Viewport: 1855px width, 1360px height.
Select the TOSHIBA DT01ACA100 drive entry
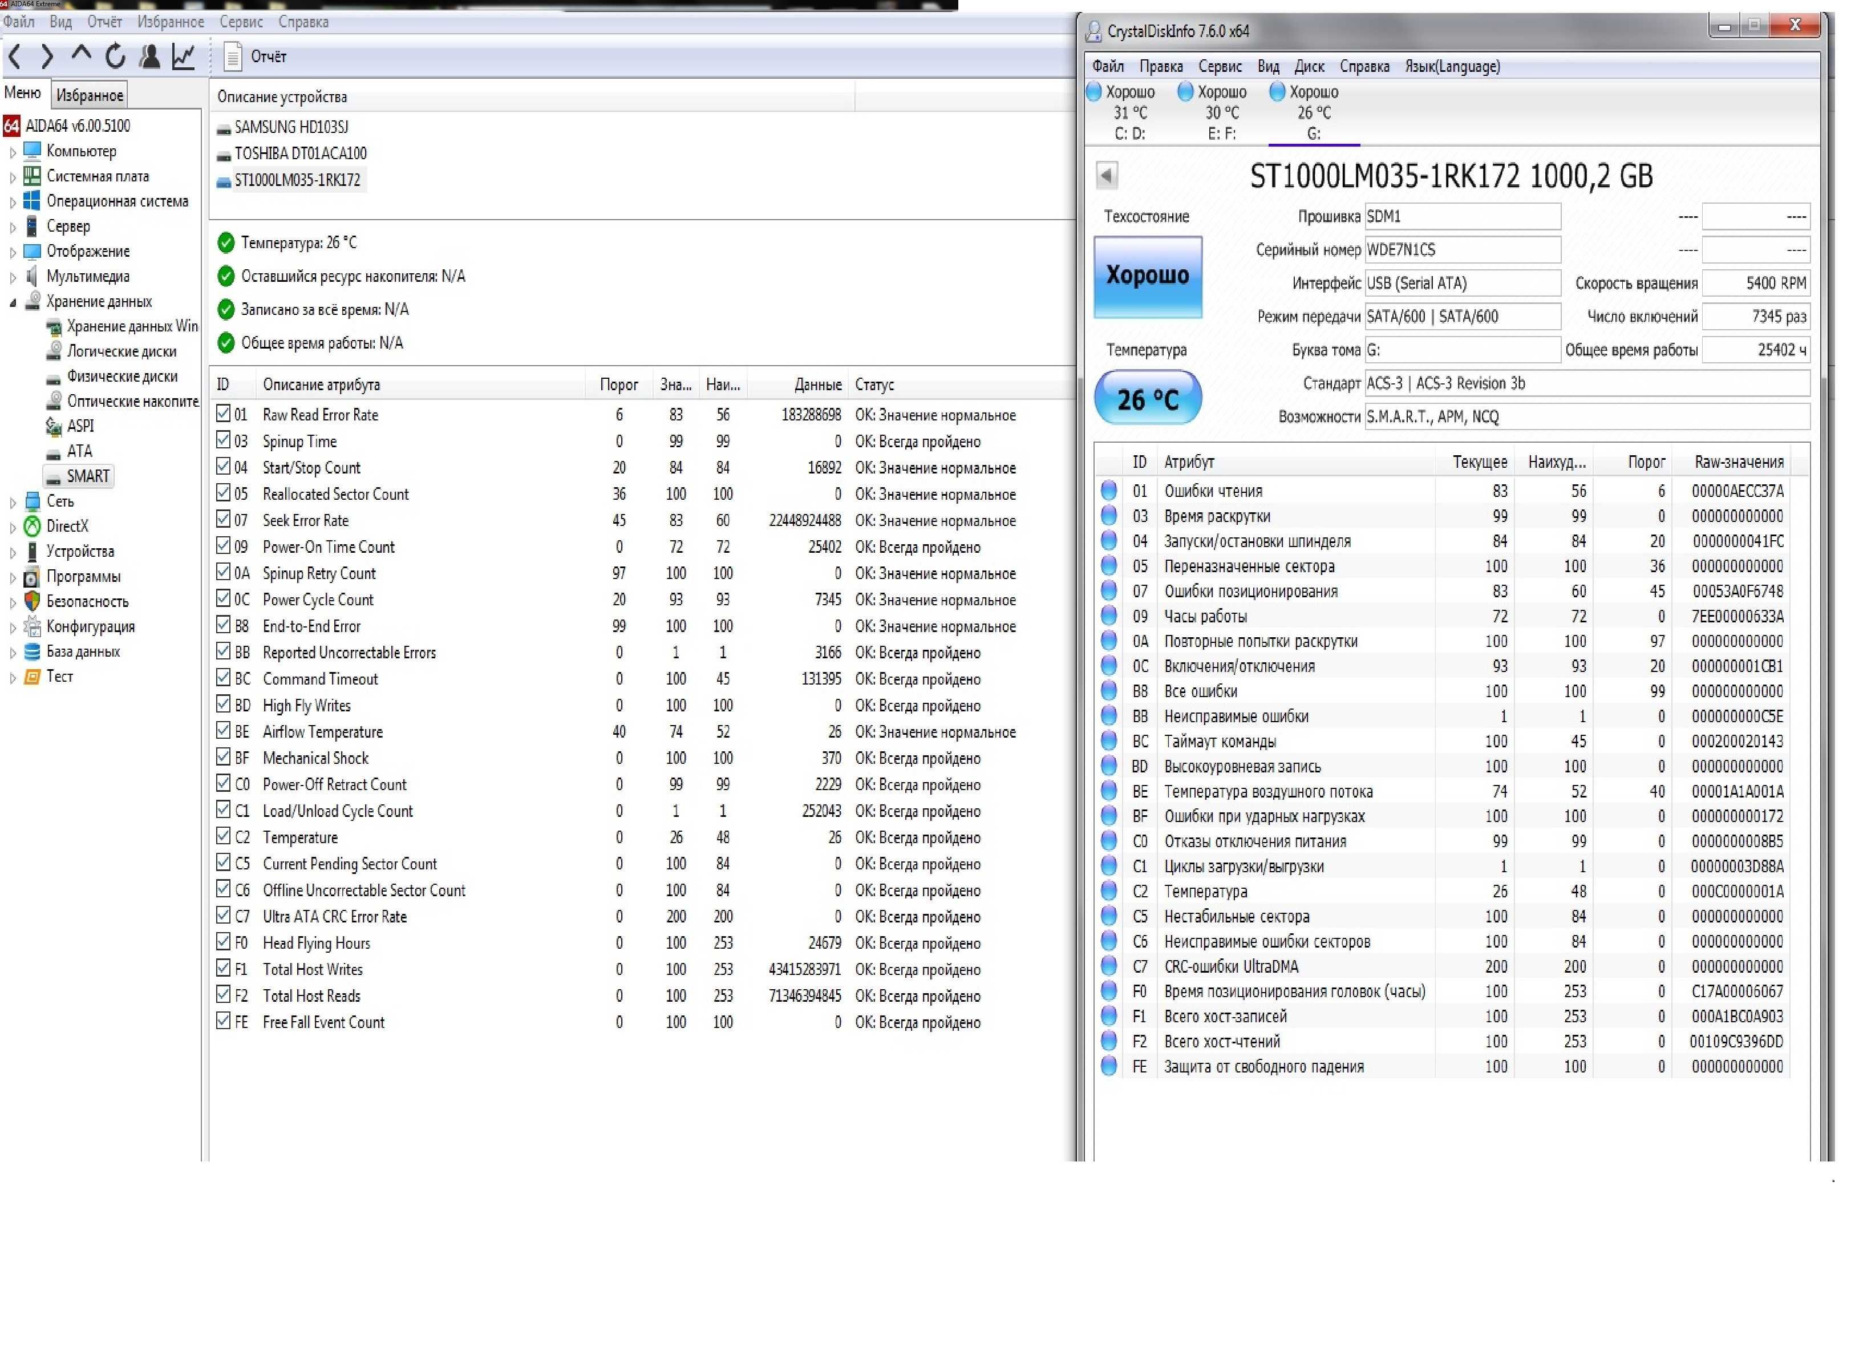point(292,153)
